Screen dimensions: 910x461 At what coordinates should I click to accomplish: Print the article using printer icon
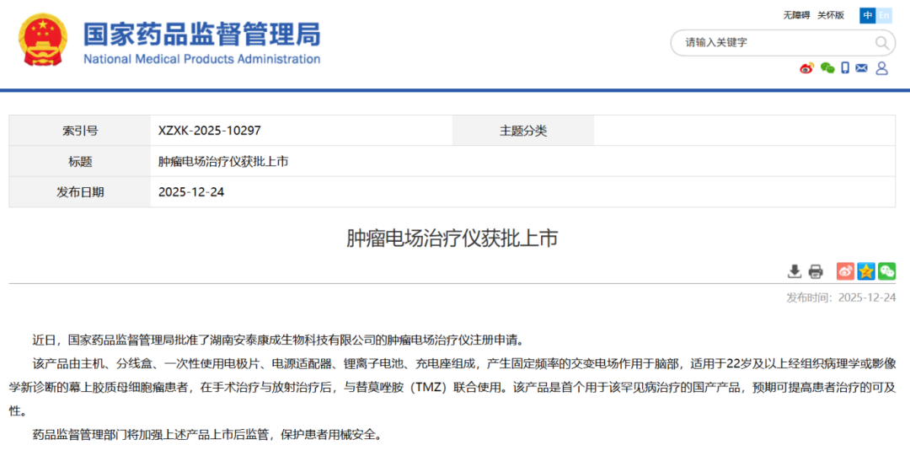point(816,271)
